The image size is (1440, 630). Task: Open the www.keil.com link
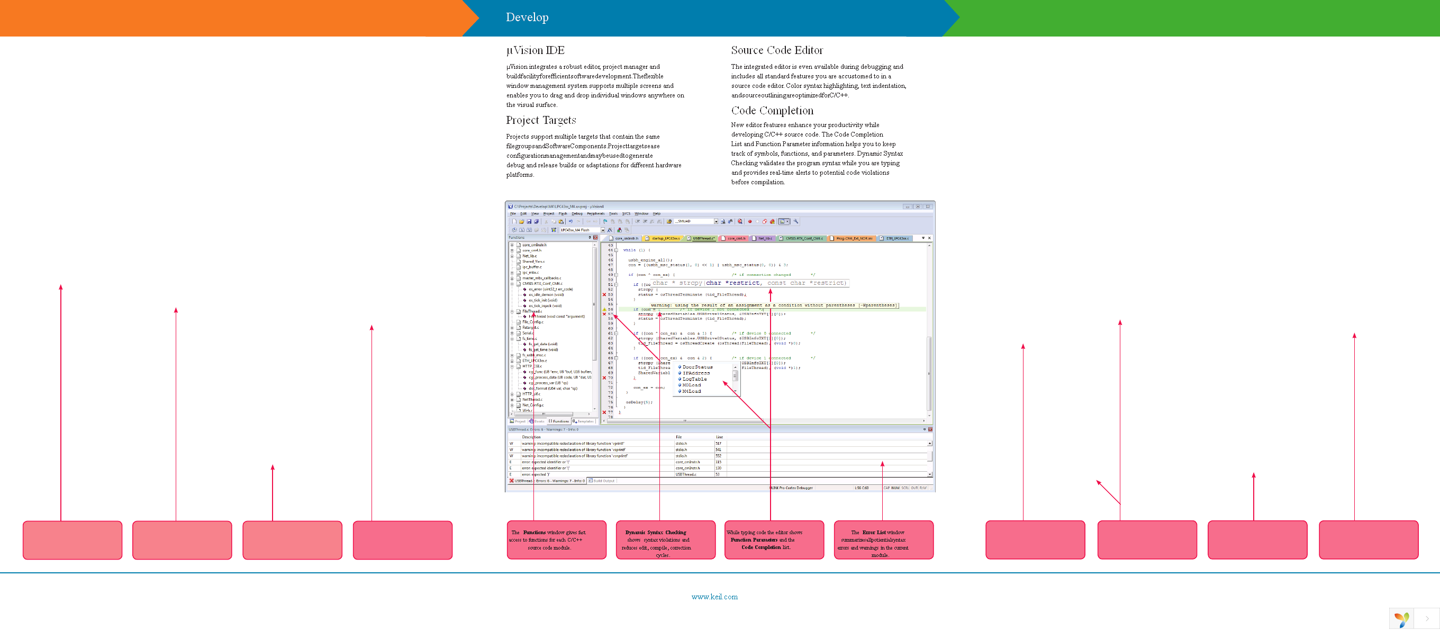tap(714, 597)
